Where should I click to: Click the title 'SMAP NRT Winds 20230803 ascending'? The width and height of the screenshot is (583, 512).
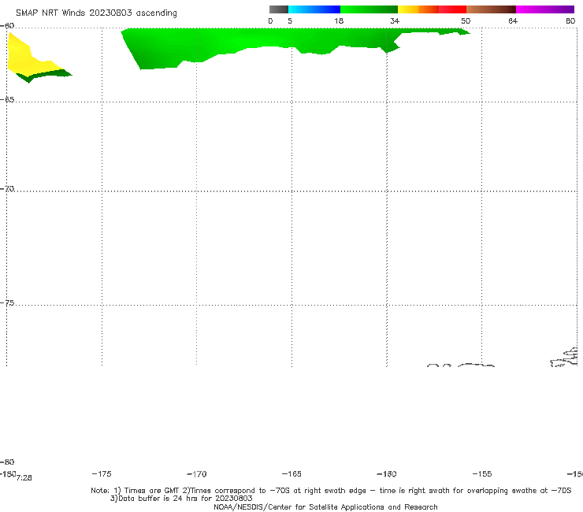96,13
